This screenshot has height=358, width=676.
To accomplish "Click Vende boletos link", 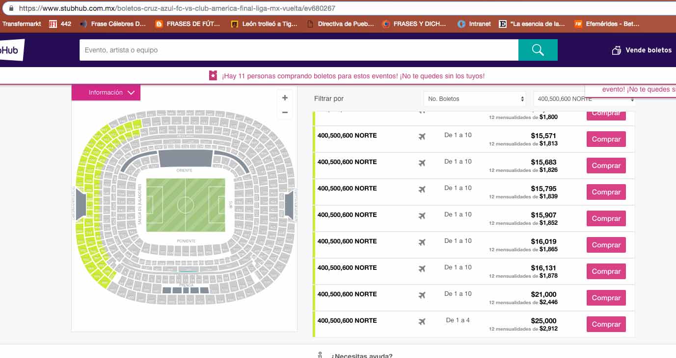I will (648, 50).
